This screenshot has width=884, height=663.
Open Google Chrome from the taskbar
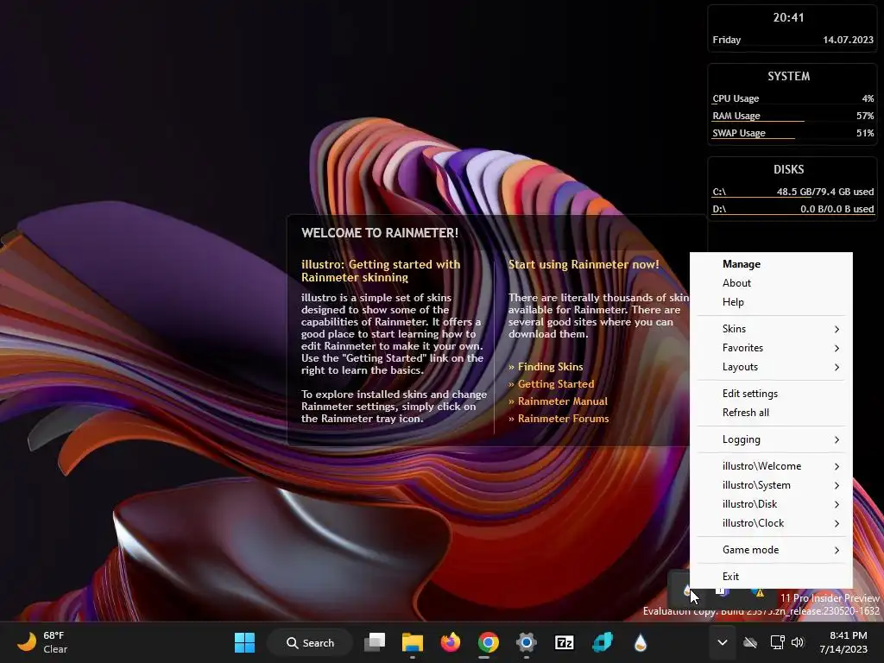tap(489, 642)
